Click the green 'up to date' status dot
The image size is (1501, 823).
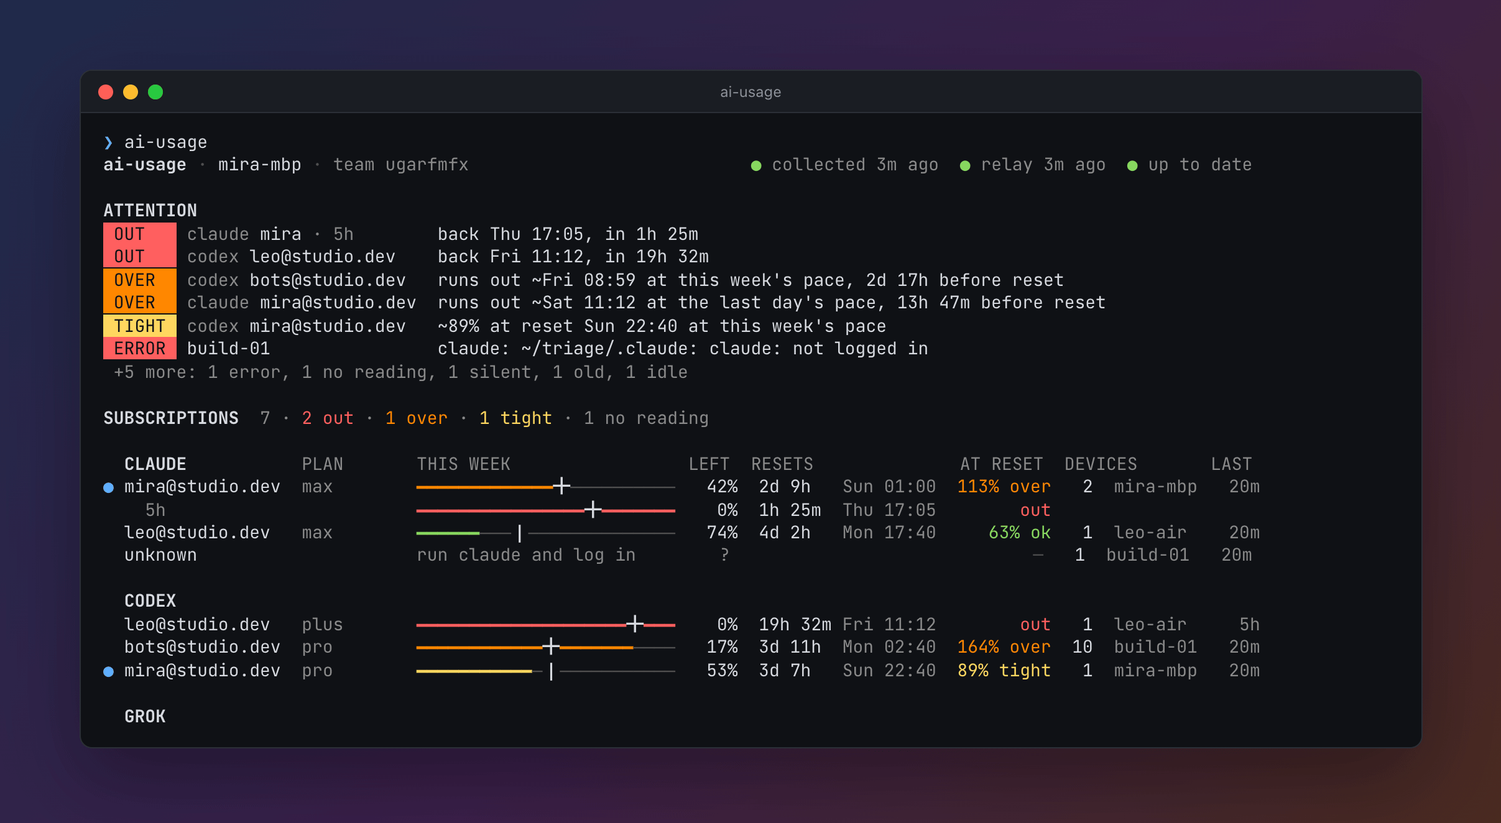(x=1132, y=166)
